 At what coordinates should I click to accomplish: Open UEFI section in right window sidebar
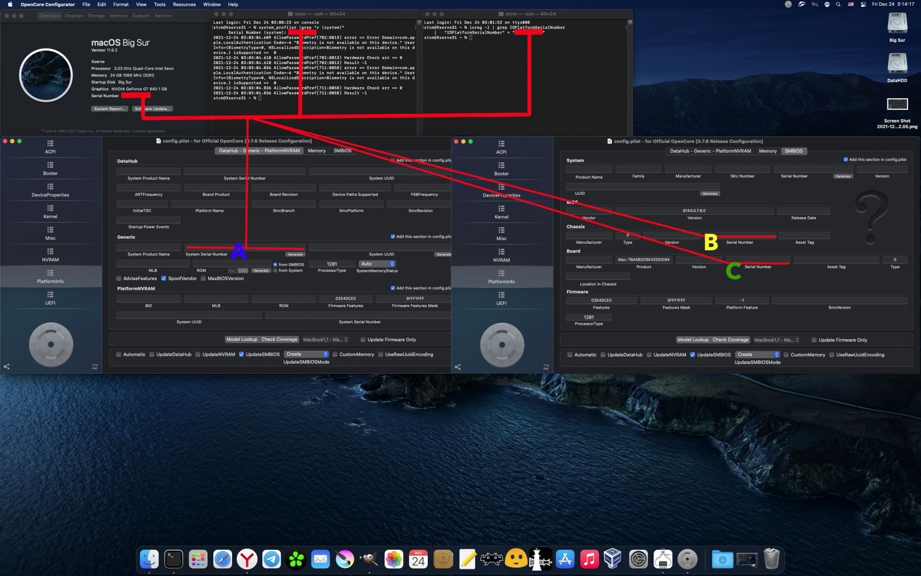point(501,299)
